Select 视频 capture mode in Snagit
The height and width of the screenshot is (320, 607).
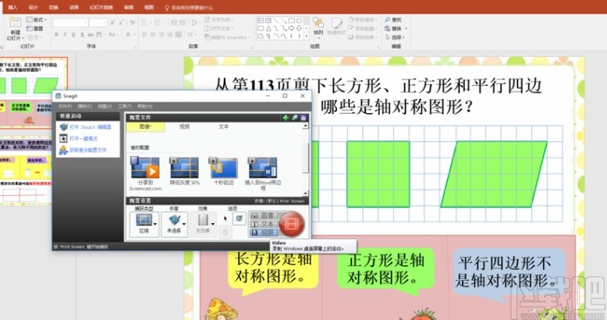coord(264,233)
